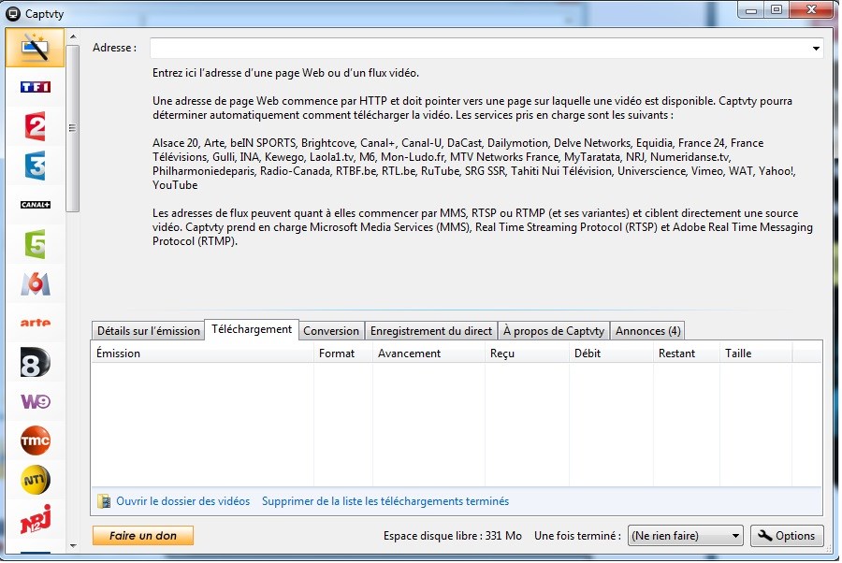The height and width of the screenshot is (563, 842).
Task: Click Ouvrir le dossier des vidéos link
Action: (183, 501)
